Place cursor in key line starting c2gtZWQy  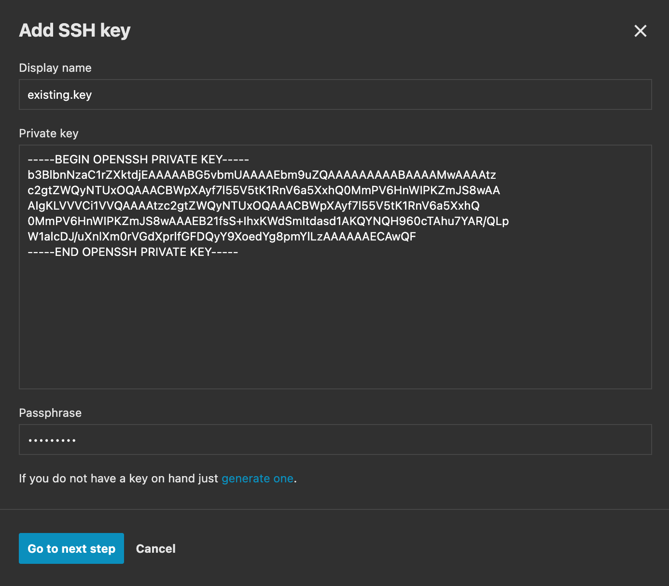[x=264, y=190]
